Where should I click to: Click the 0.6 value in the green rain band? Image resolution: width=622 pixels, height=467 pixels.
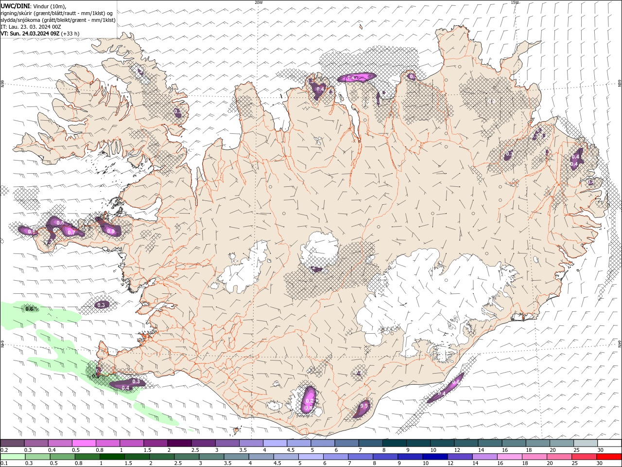coord(29,309)
